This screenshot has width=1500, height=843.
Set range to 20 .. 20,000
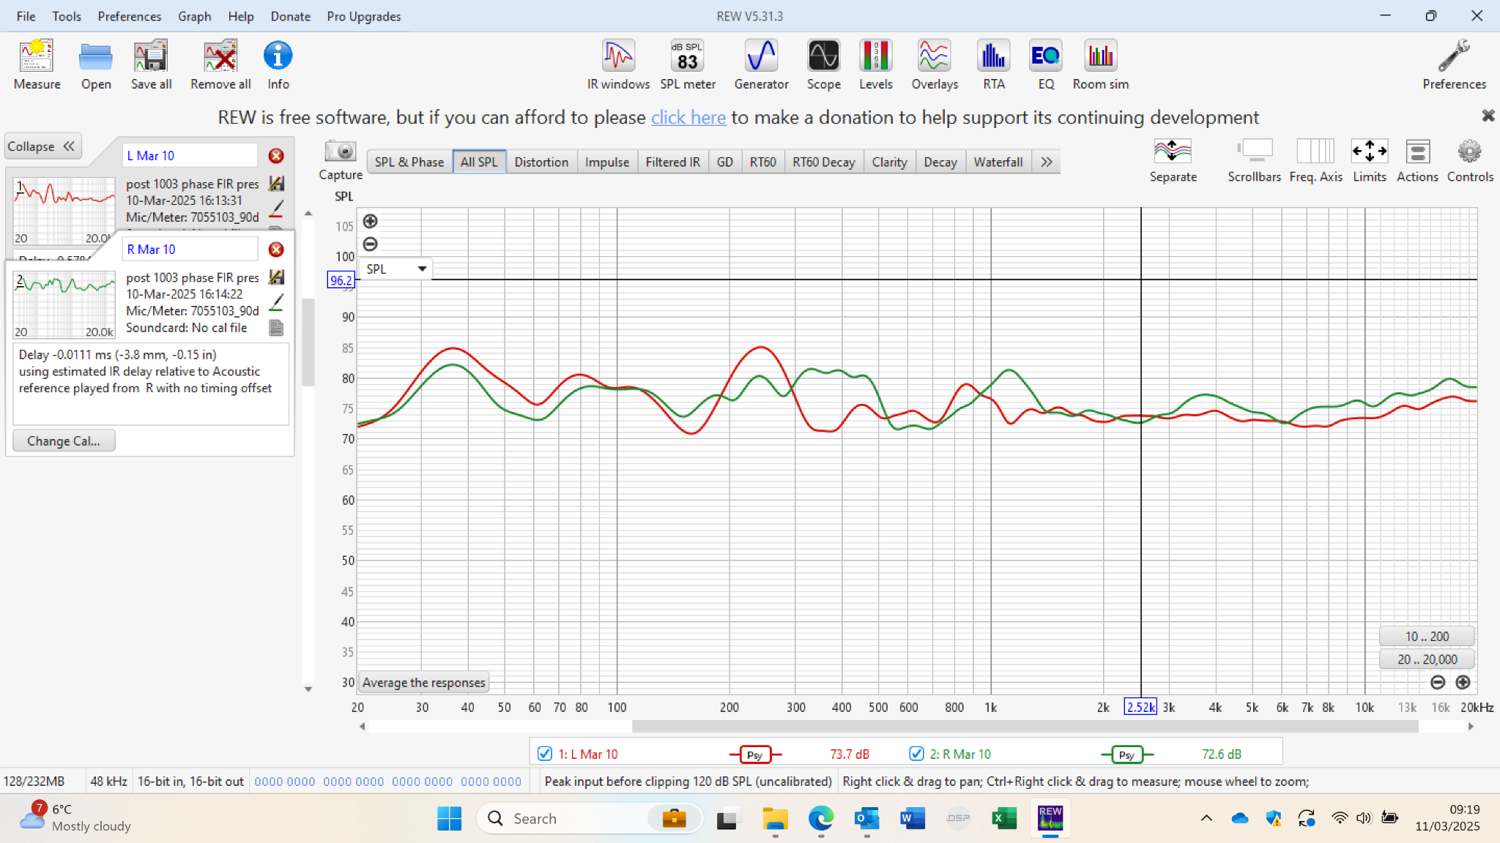pos(1426,659)
